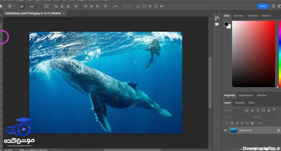Open the layer Kind filter dropdown
The height and width of the screenshot is (151, 281).
(233, 110)
